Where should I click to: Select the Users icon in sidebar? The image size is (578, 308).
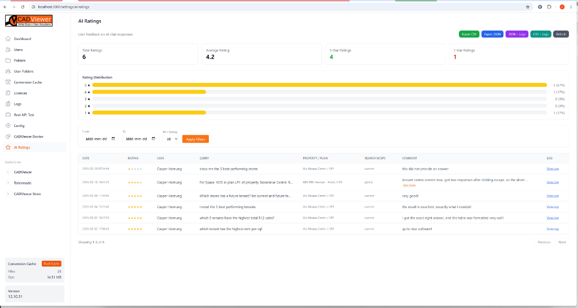[x=8, y=50]
